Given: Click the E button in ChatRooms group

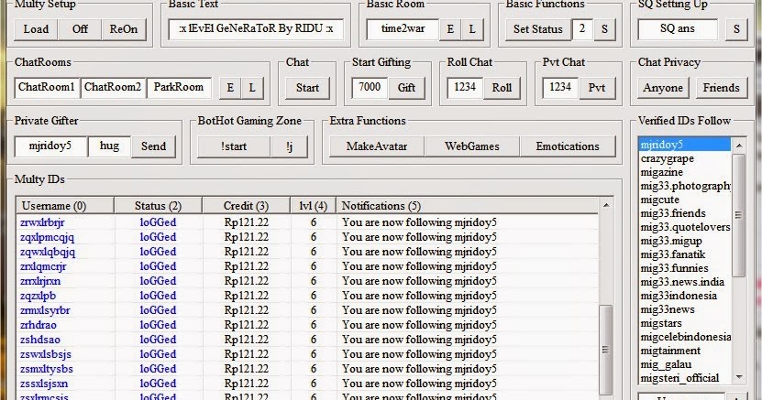Looking at the screenshot, I should pos(230,88).
